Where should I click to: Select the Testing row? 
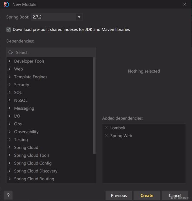point(50,139)
